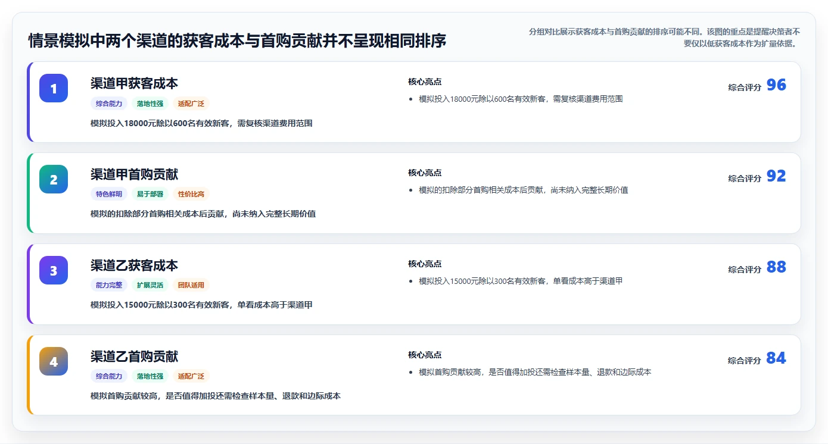Click the number 2 rank badge

[x=54, y=179]
